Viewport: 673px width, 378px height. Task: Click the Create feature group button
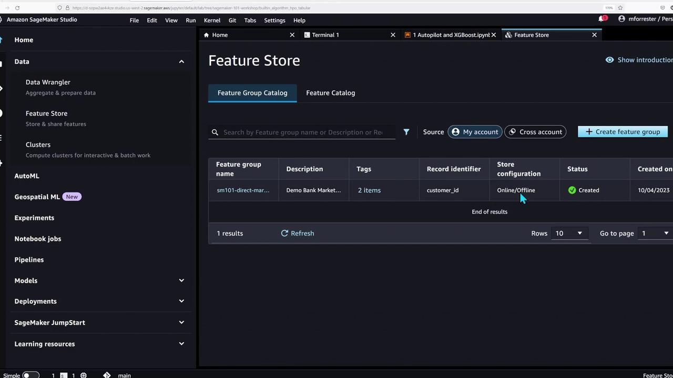pos(623,132)
